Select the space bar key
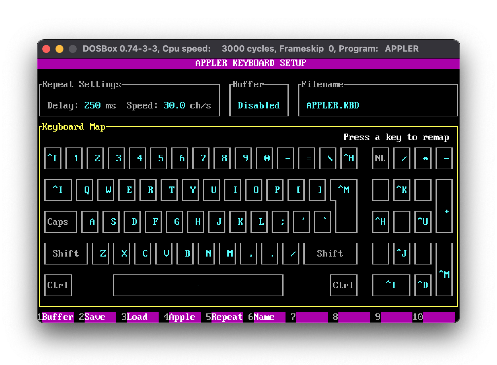Viewport: 497px width, 365px height. [198, 285]
